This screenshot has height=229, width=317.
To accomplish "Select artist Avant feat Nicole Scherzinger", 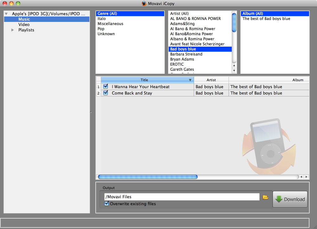I will 200,44.
